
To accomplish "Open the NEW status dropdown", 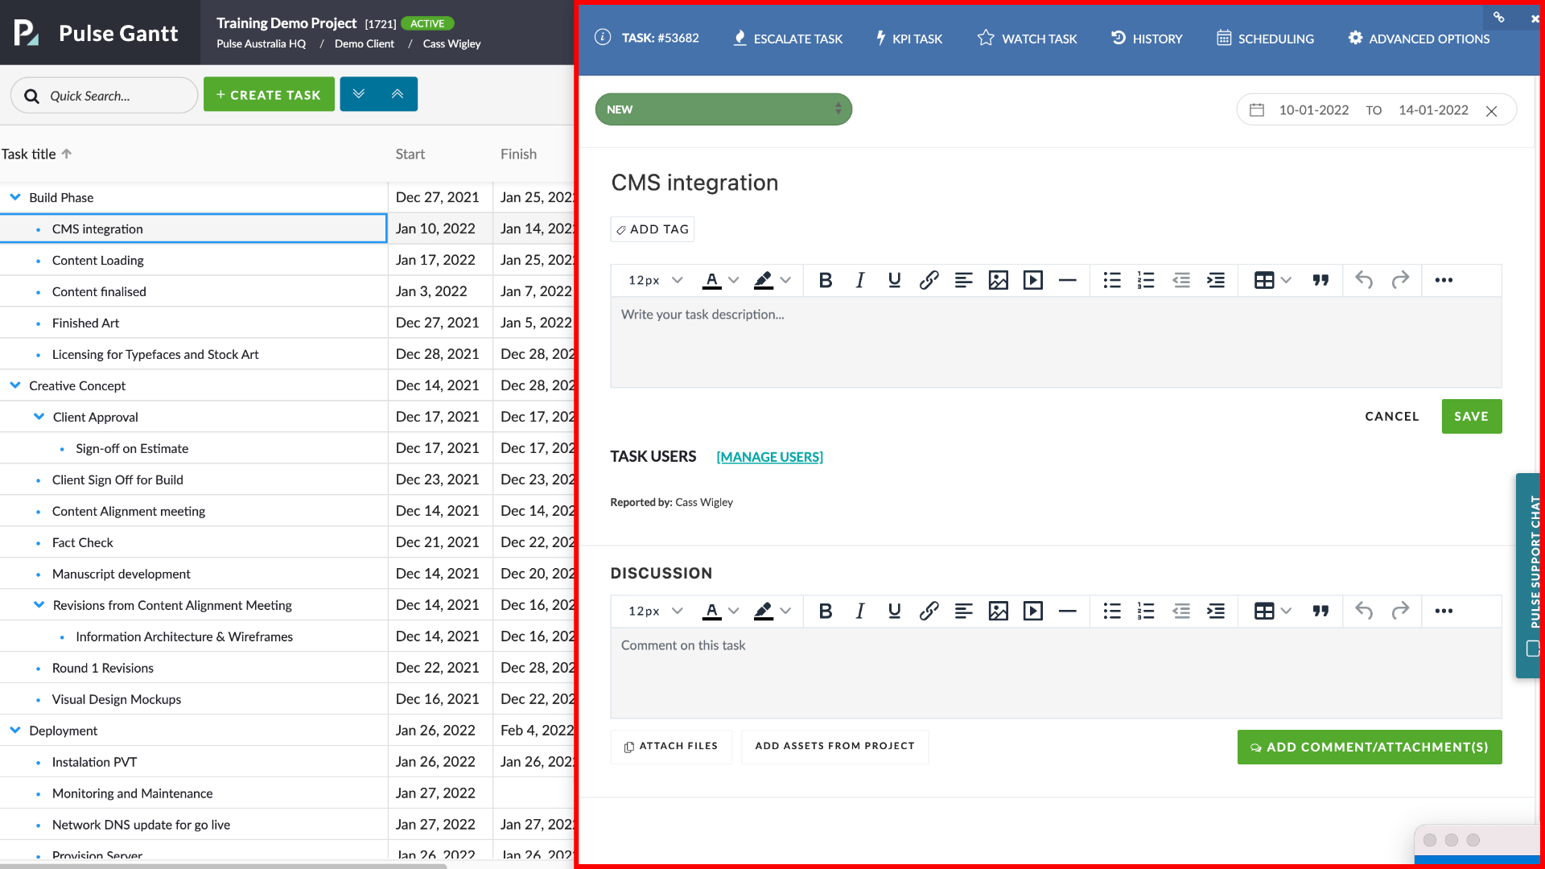I will pyautogui.click(x=723, y=109).
